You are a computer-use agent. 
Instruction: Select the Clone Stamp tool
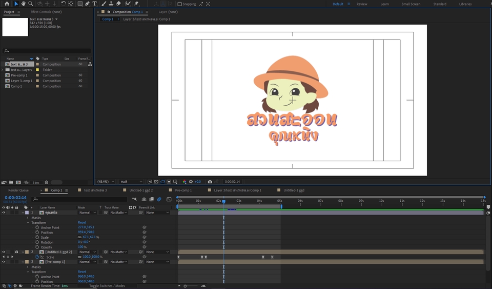pos(111,4)
